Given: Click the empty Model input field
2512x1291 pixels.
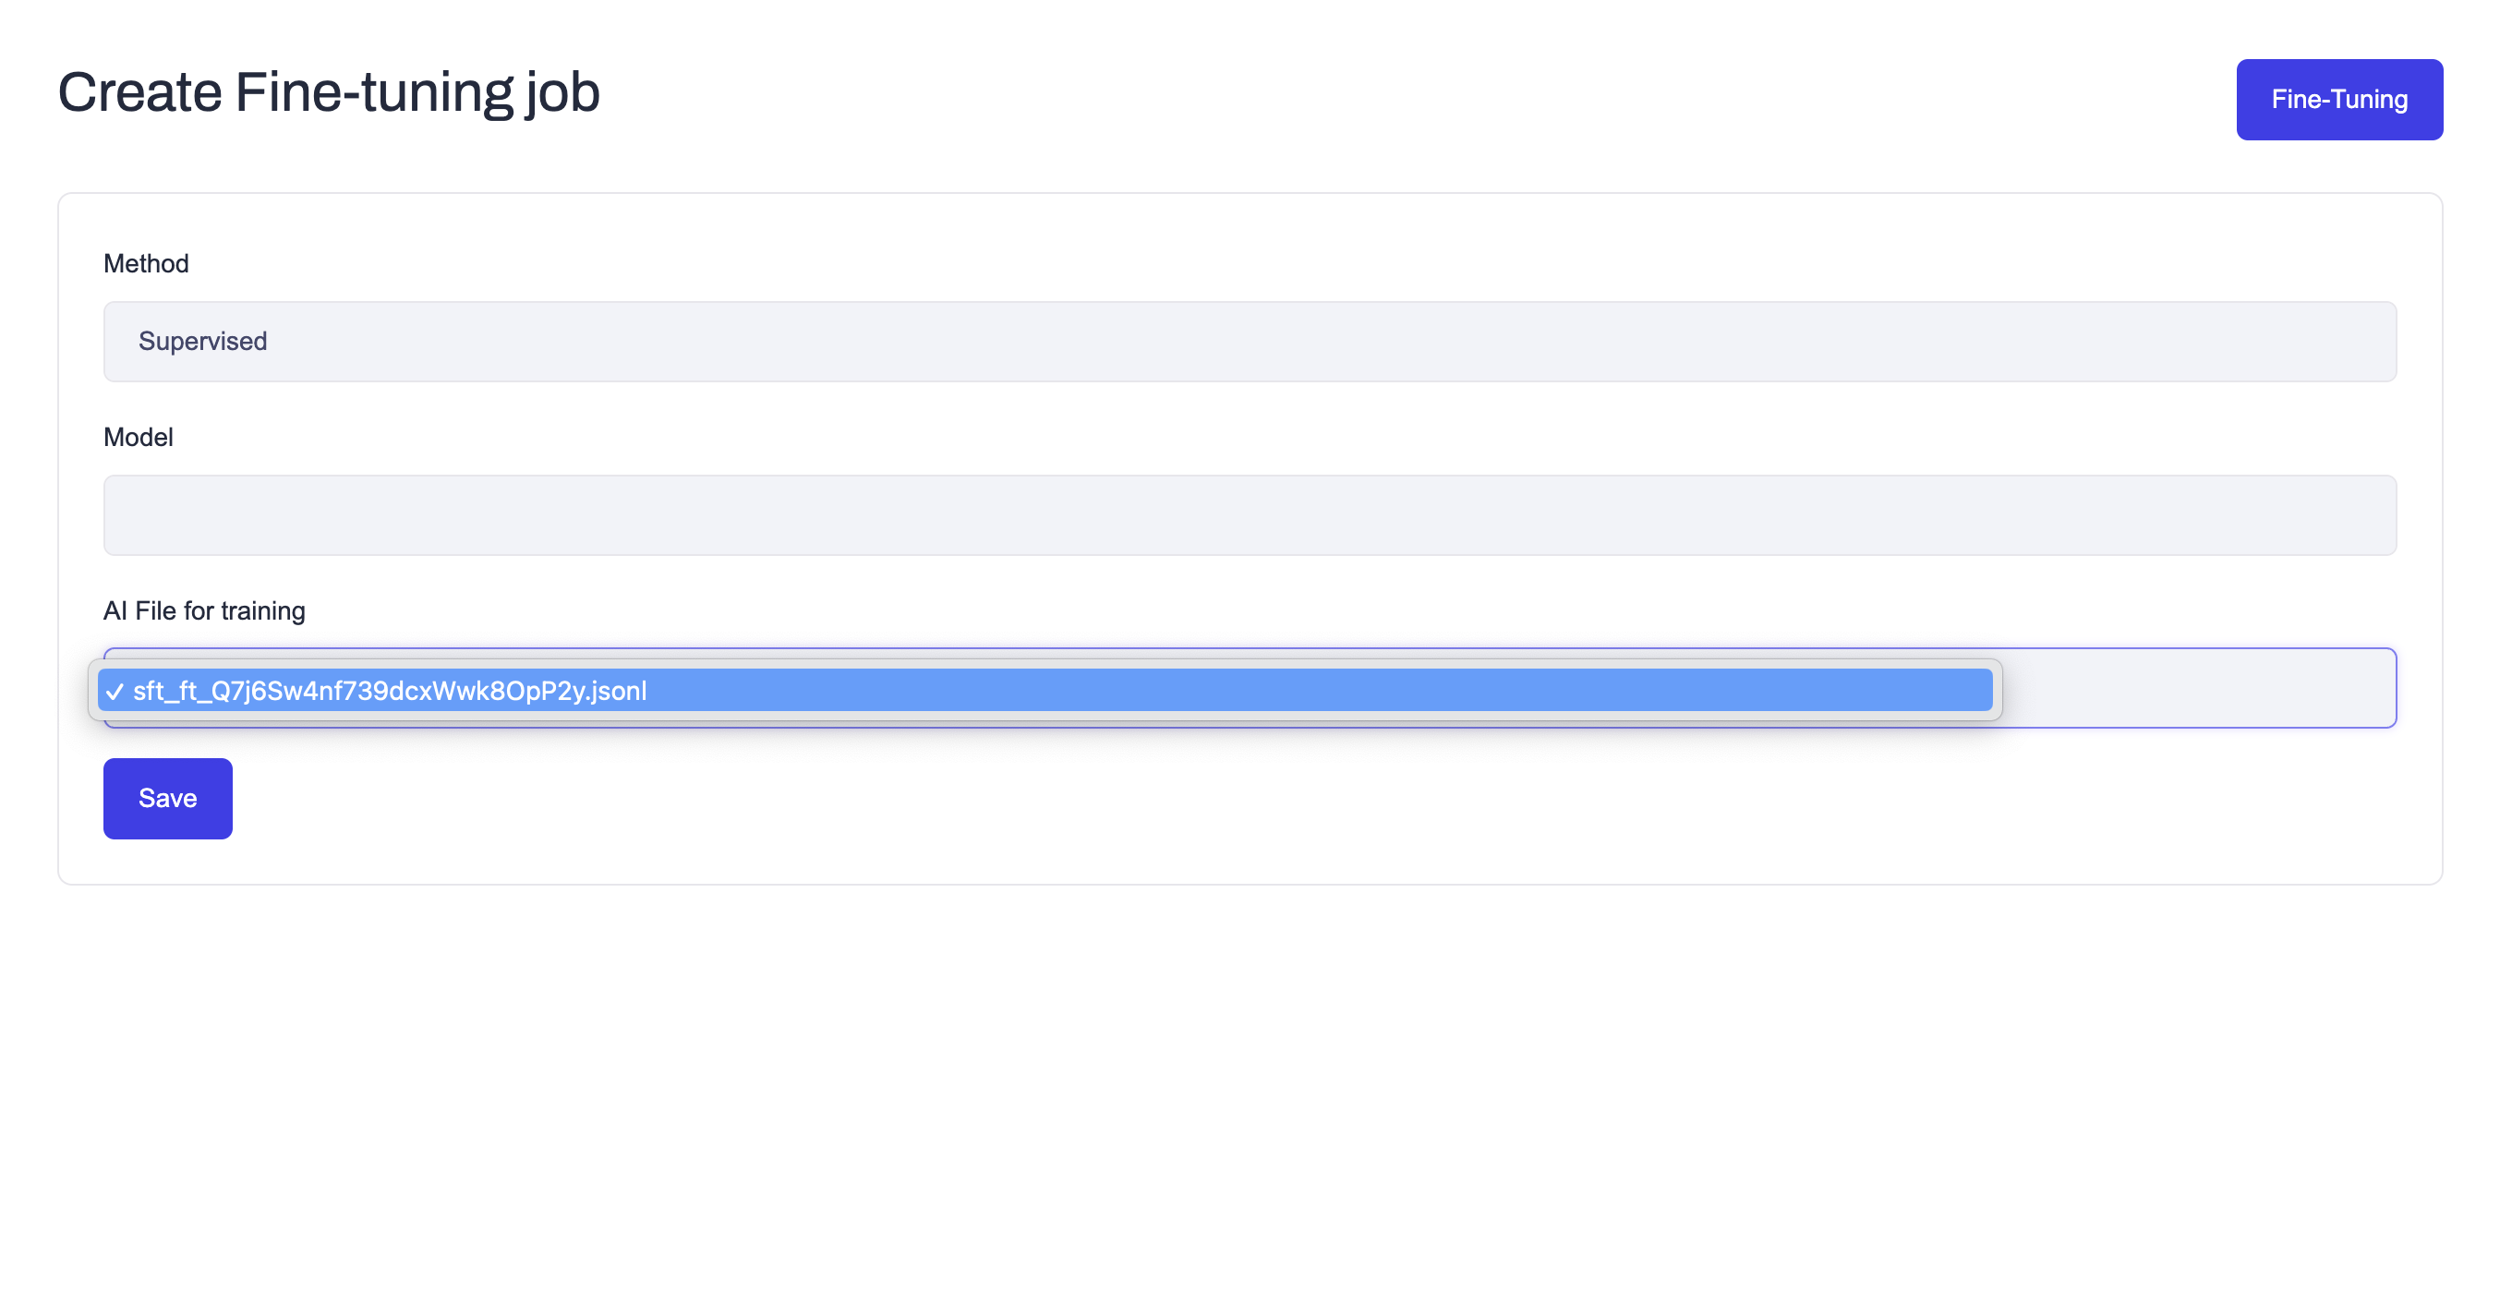Looking at the screenshot, I should [x=1249, y=513].
